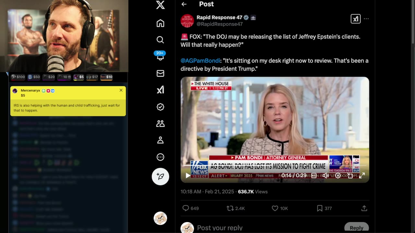Open Rapid Response 47 profile avatar
The width and height of the screenshot is (415, 233).
click(x=187, y=21)
